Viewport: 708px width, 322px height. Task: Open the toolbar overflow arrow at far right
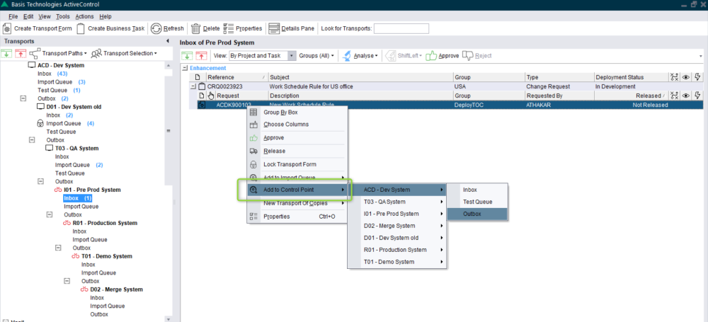(701, 56)
